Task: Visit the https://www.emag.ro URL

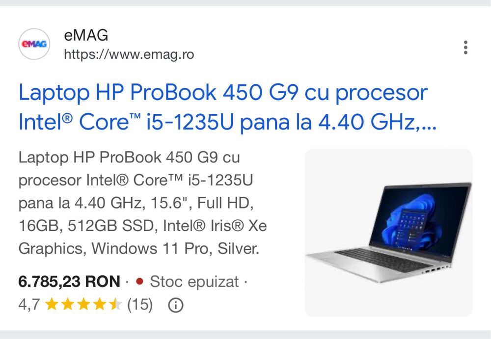Action: 129,54
